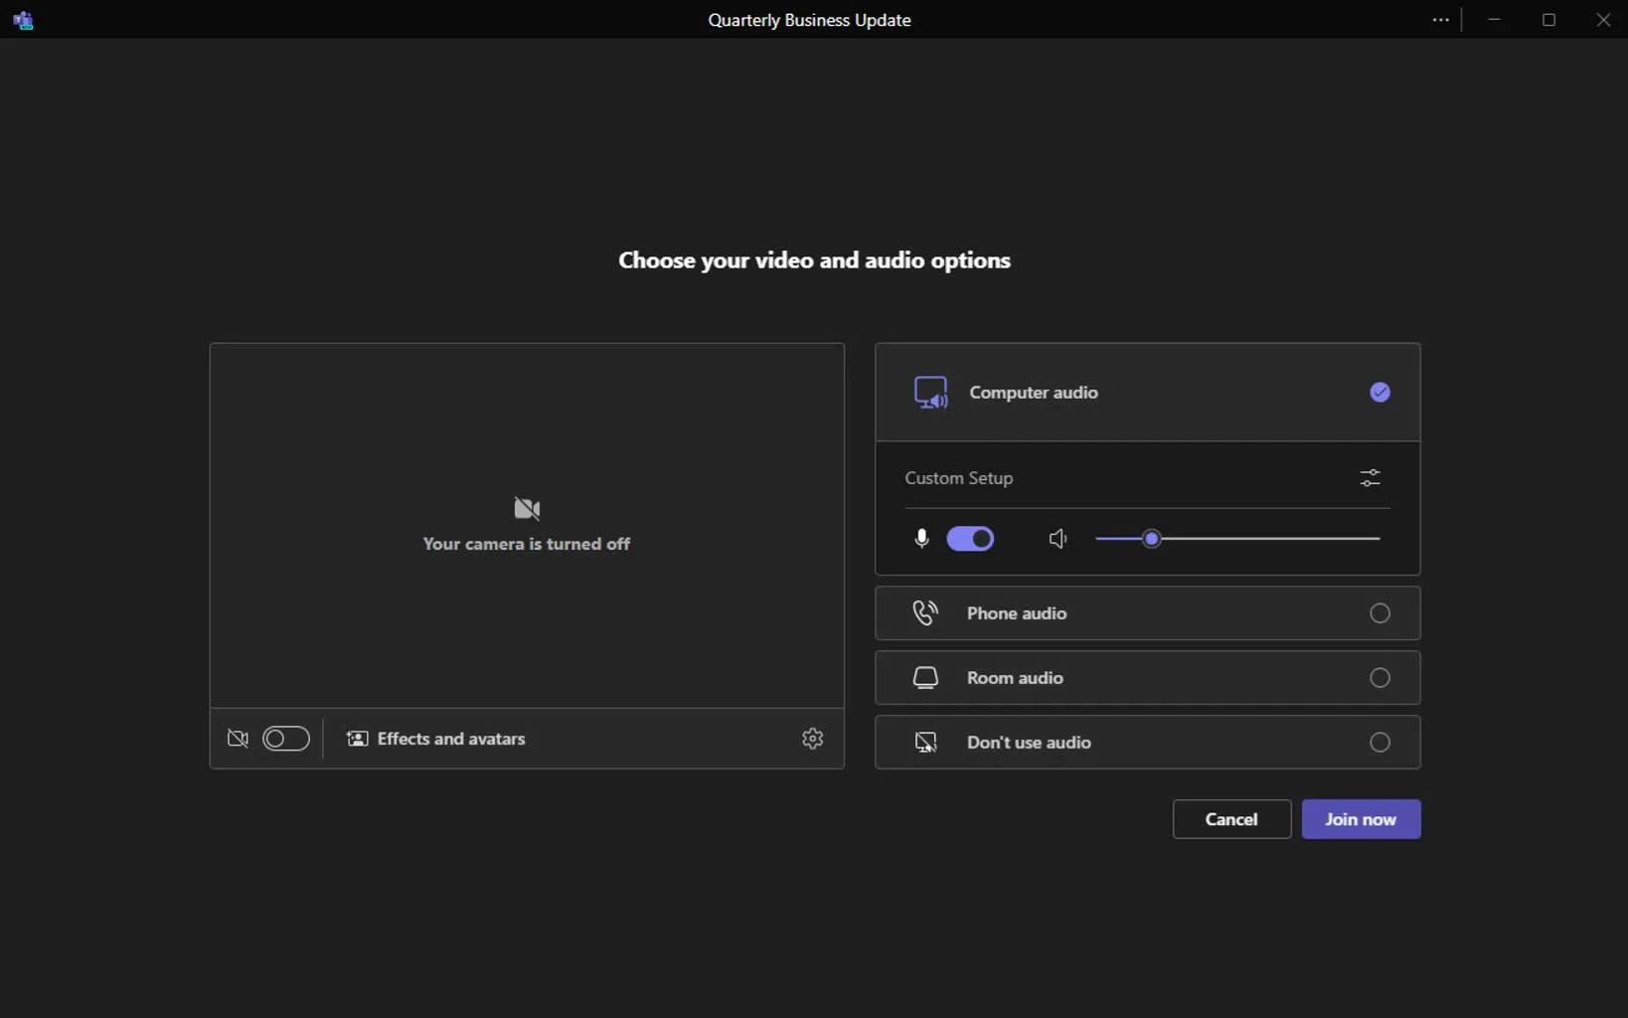Select the Phone audio radio button
Image resolution: width=1628 pixels, height=1018 pixels.
pos(1380,613)
